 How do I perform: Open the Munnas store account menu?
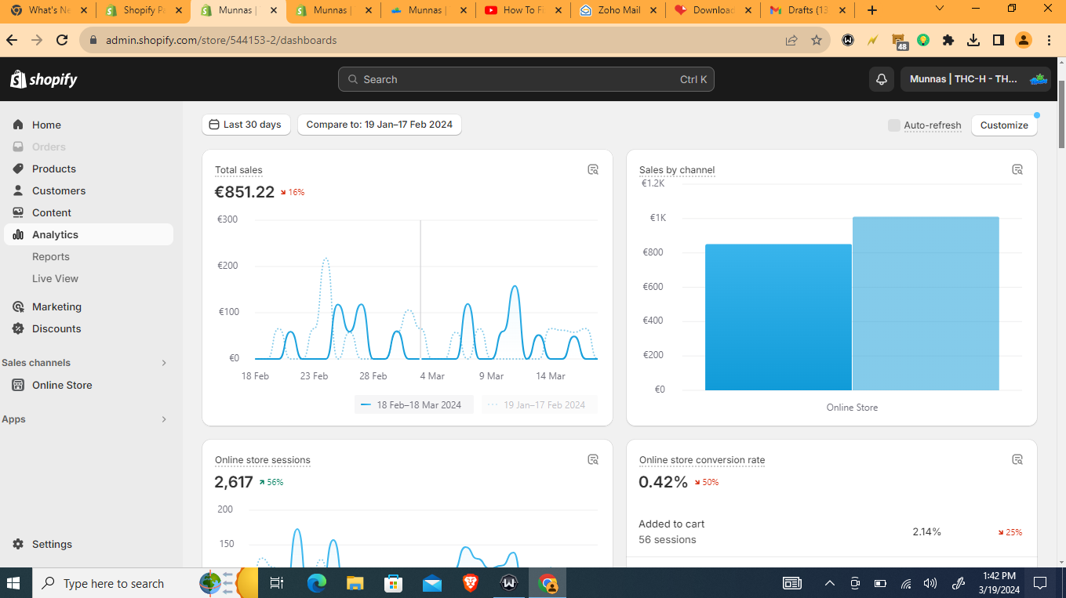[976, 79]
